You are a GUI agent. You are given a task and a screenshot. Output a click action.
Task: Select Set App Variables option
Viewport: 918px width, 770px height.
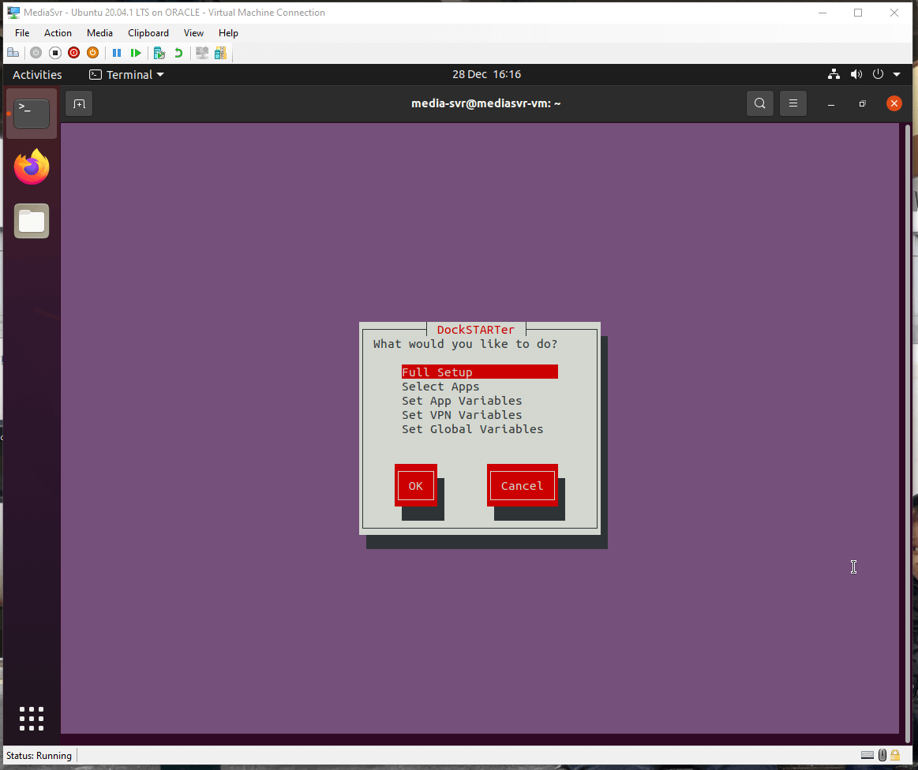coord(461,401)
